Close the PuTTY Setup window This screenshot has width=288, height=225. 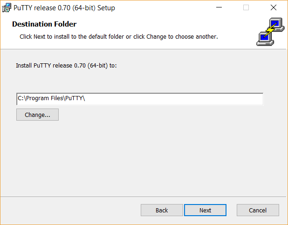point(273,8)
